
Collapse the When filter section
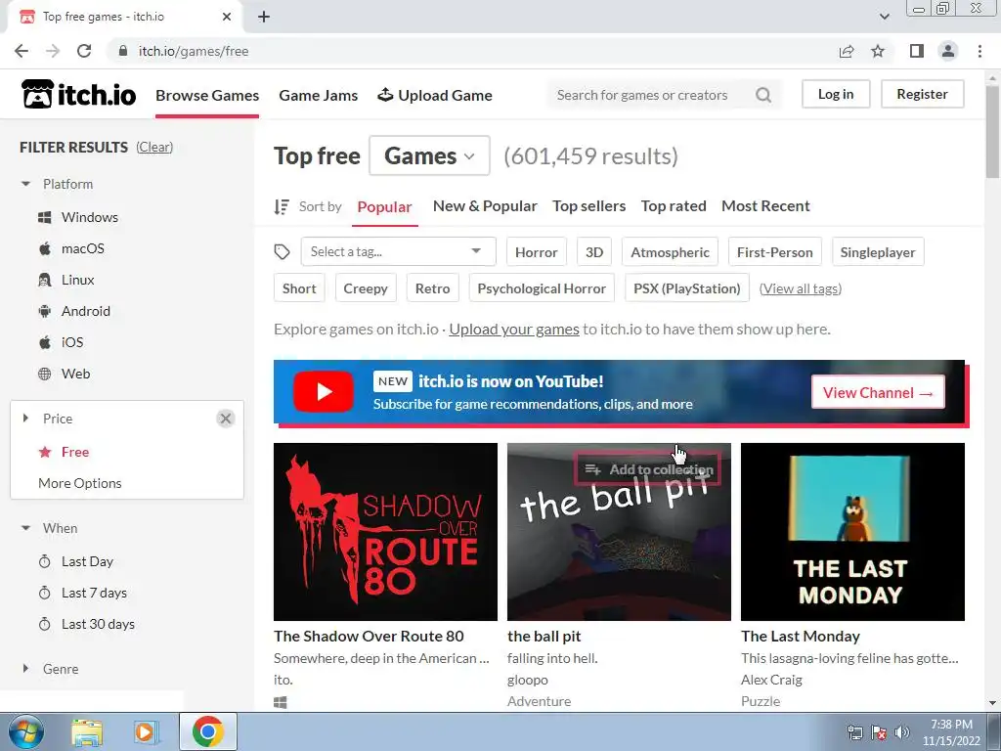point(25,528)
